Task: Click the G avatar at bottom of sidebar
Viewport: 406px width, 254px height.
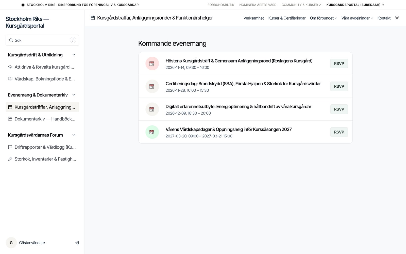Action: (x=11, y=243)
